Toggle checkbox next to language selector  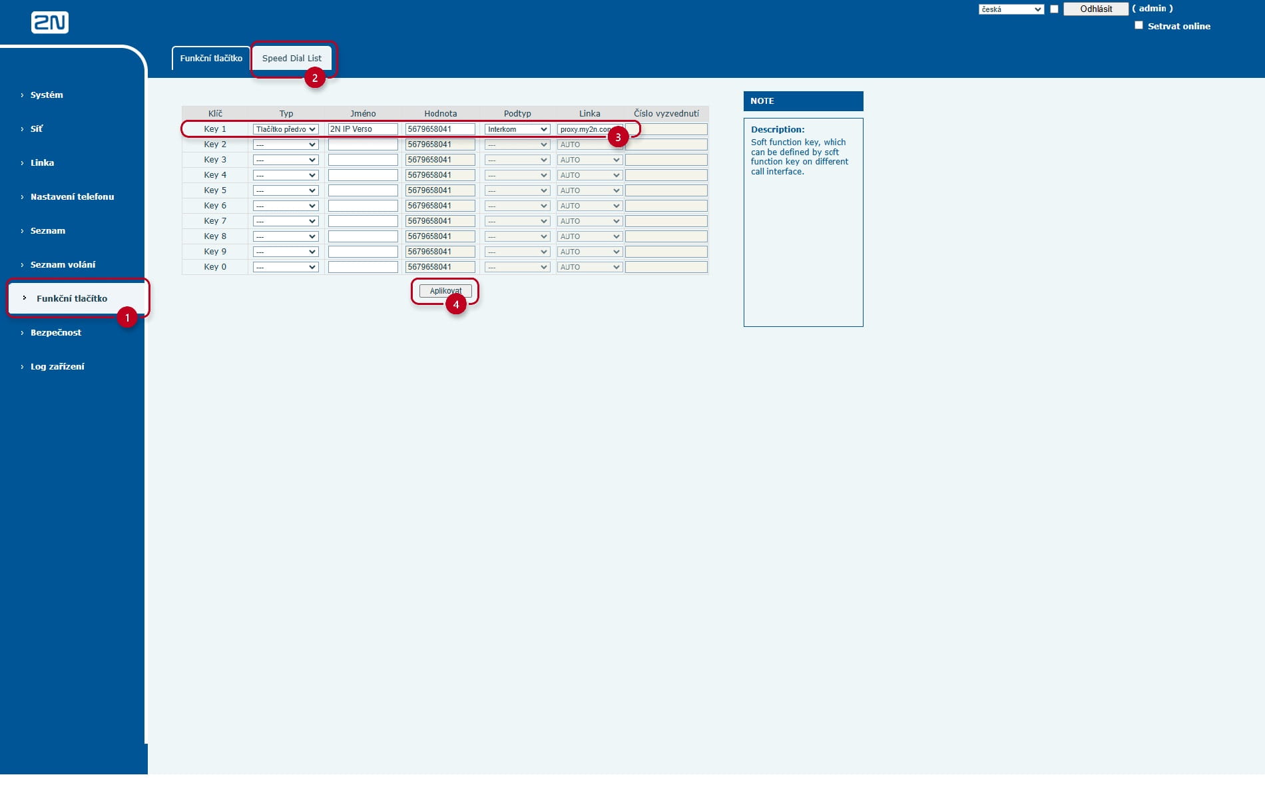coord(1054,9)
